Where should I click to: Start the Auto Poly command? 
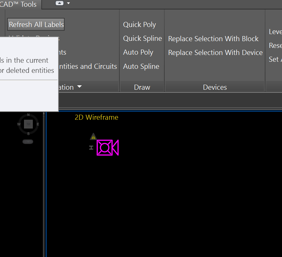point(138,52)
